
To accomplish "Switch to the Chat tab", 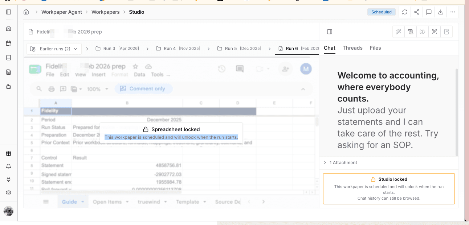I will pos(330,48).
